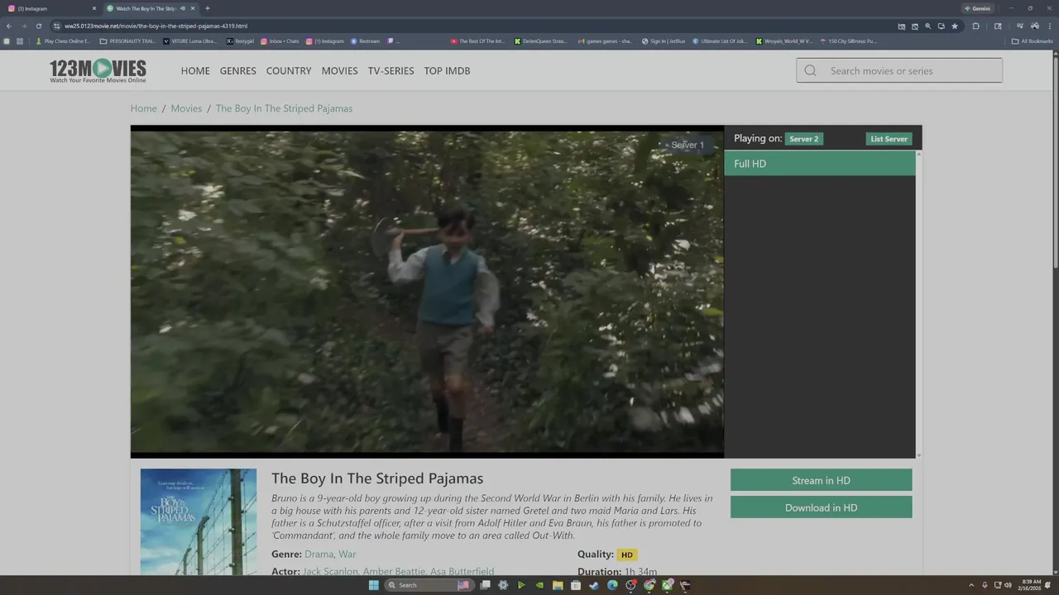Viewport: 1059px width, 595px height.
Task: Open the Gemini button in title bar
Action: 977,8
